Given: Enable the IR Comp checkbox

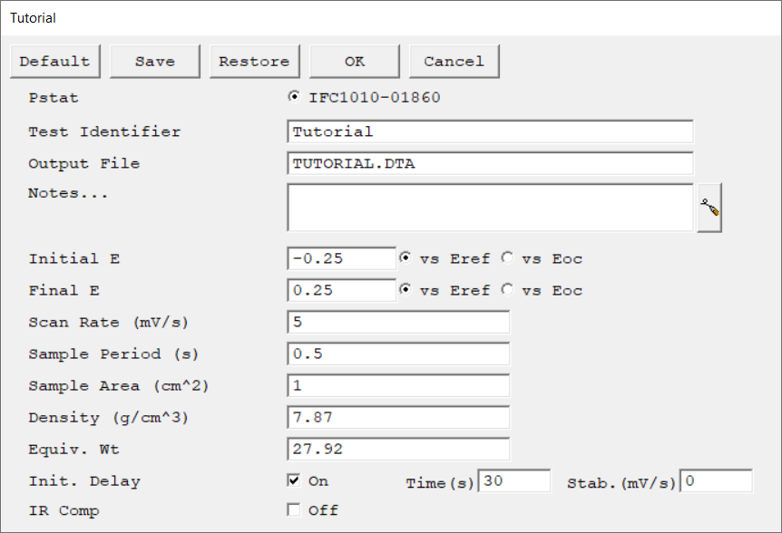Looking at the screenshot, I should coord(294,509).
